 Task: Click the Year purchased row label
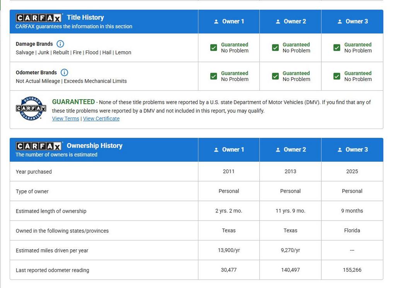(x=34, y=172)
